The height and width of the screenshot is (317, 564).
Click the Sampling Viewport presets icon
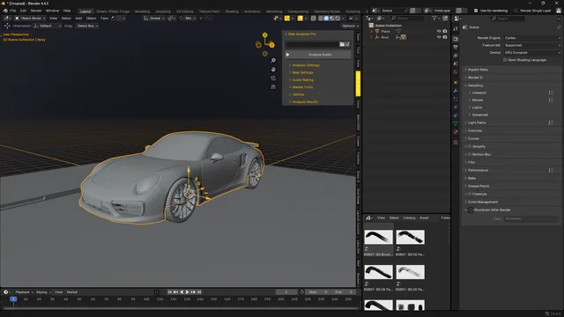pos(551,92)
